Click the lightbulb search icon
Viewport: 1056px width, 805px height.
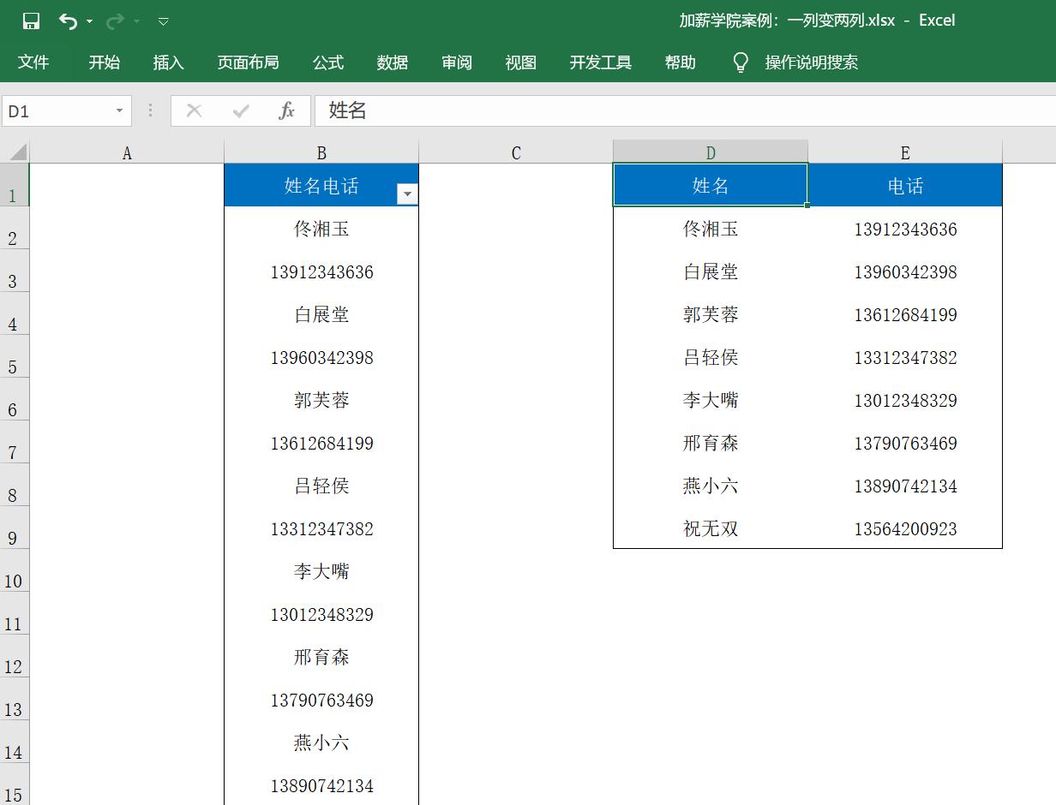click(741, 62)
